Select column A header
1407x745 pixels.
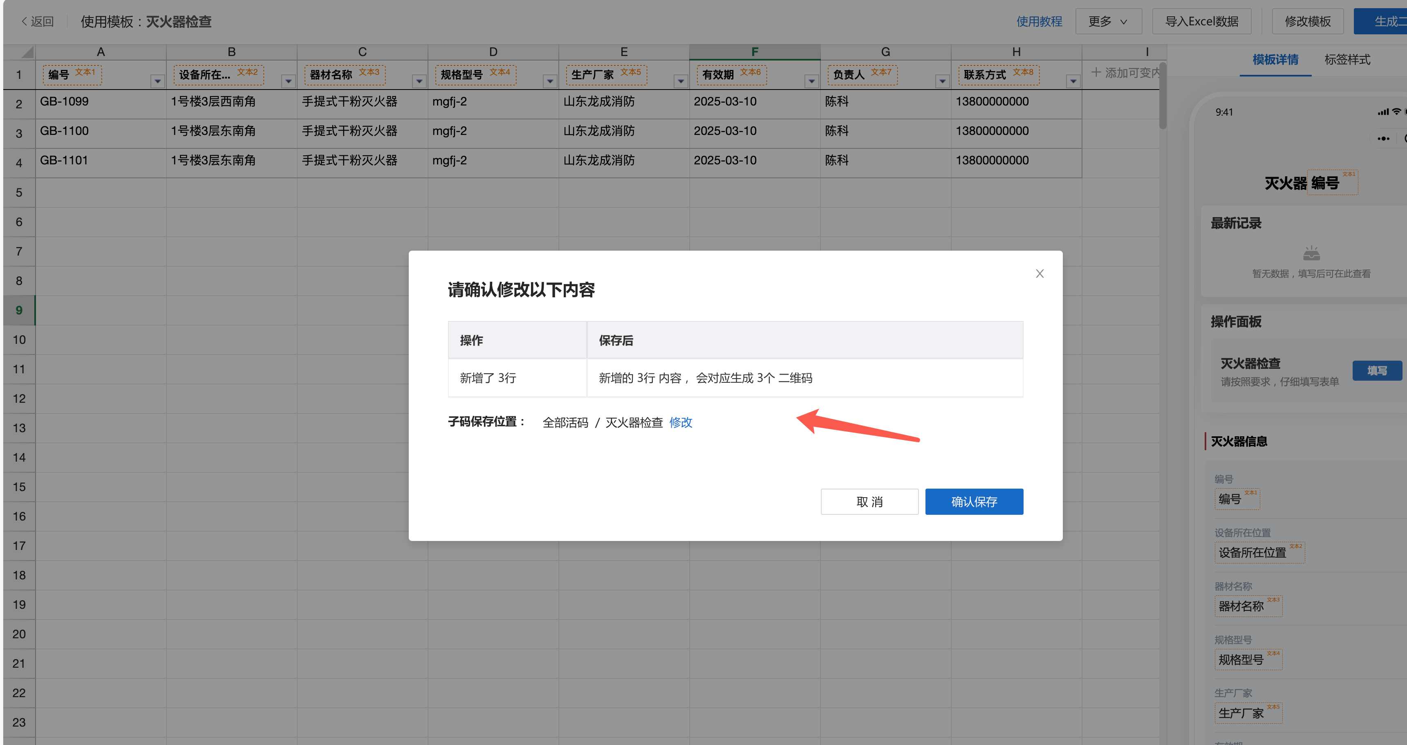tap(101, 52)
